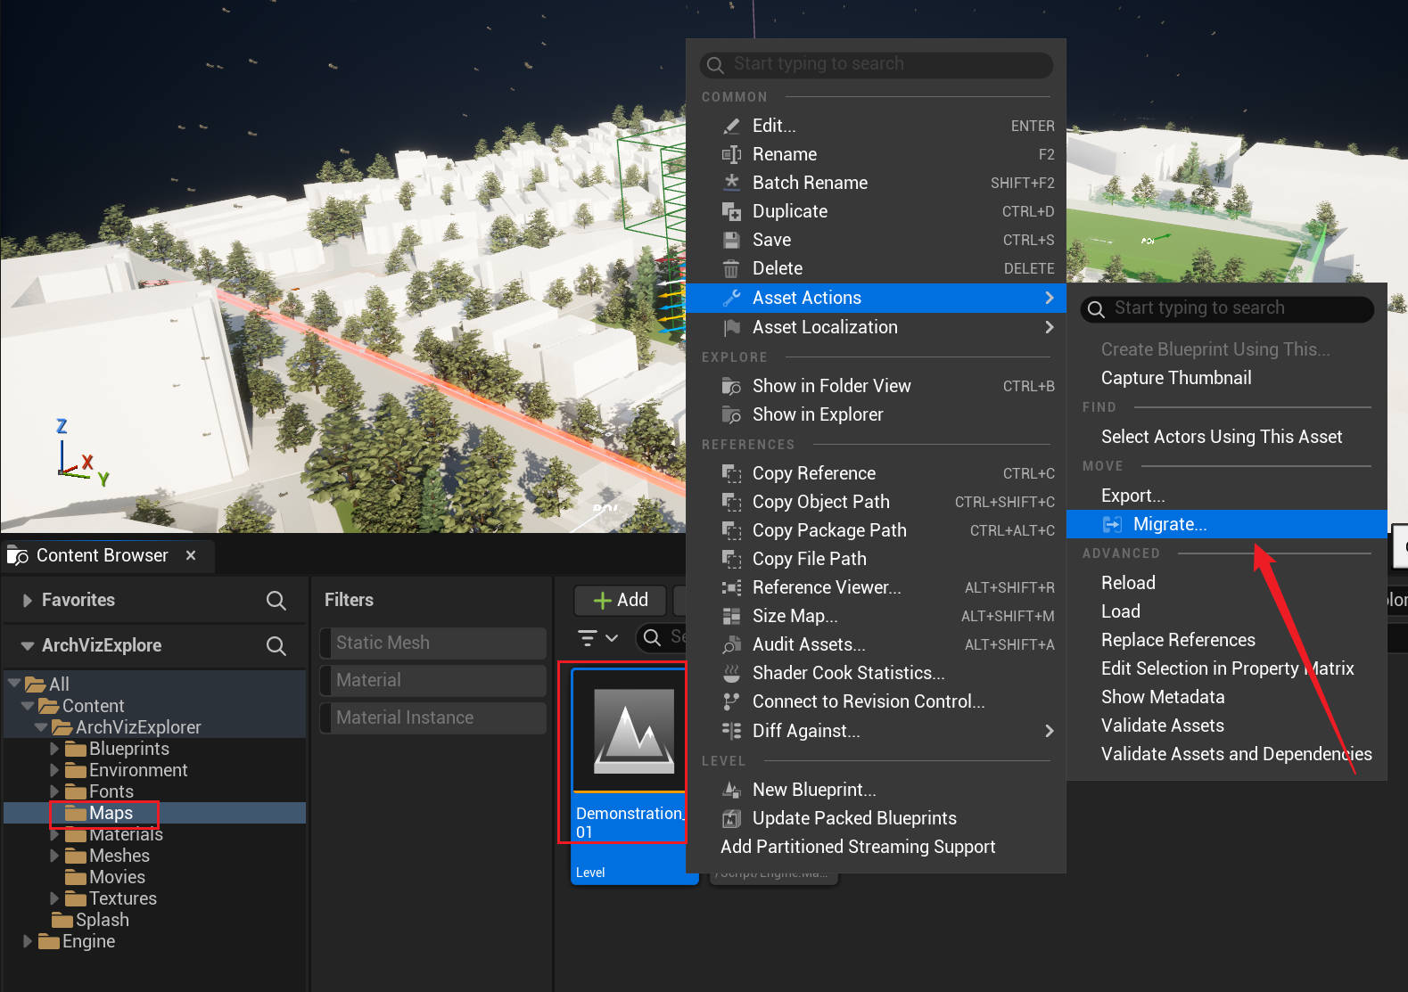
Task: Open the Diff Against submenu arrow
Action: click(x=1049, y=731)
